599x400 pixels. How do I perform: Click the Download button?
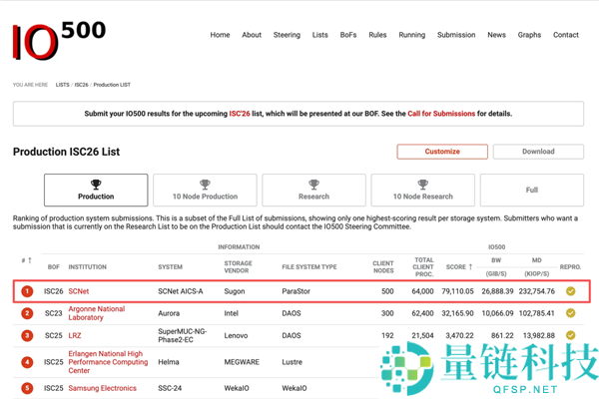pyautogui.click(x=538, y=152)
